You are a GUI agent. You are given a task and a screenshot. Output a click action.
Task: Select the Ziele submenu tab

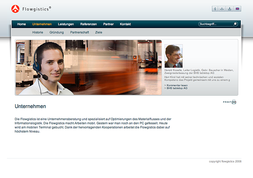[99, 32]
